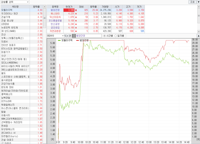Viewport: 200px width, 144px height.
Task: Click 코오롱글로벌 stock name in table
Action: point(55,20)
